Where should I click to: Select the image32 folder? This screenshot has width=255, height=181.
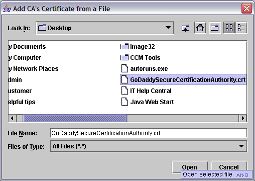click(x=138, y=46)
